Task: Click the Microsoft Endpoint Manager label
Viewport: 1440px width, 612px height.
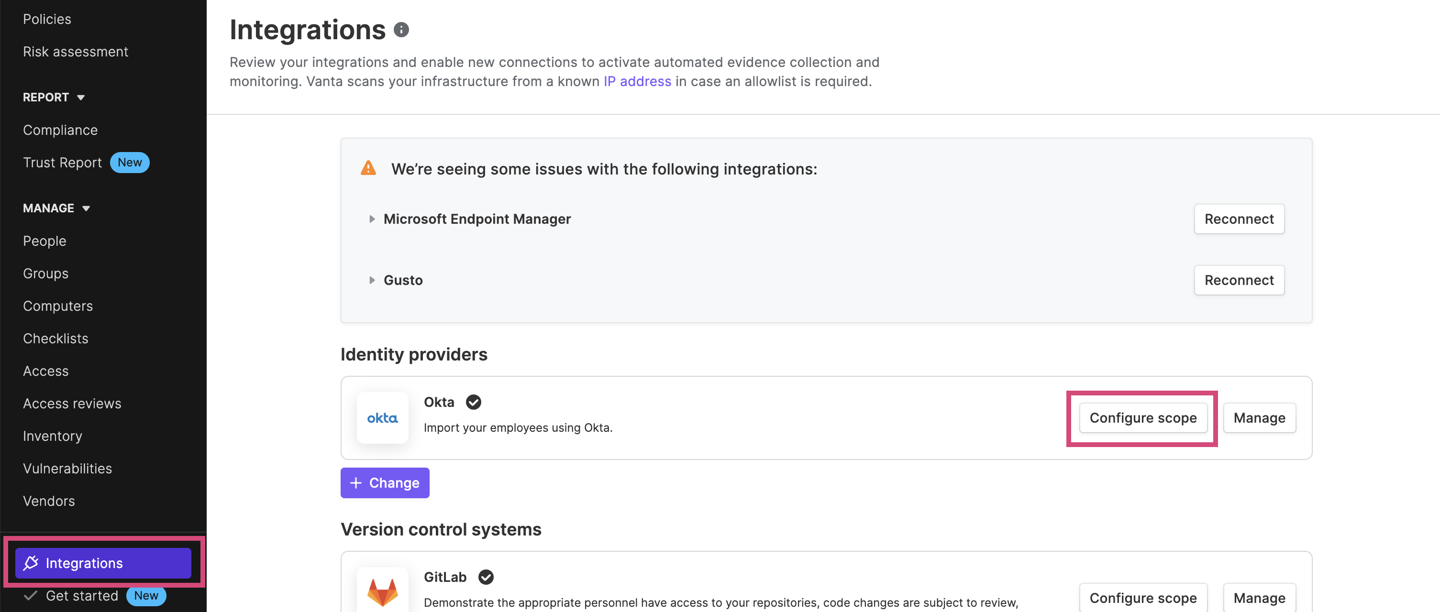Action: (477, 219)
